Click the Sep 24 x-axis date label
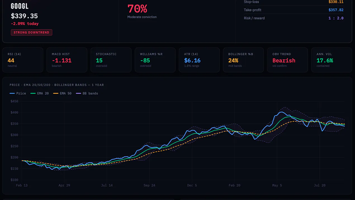 [149, 185]
